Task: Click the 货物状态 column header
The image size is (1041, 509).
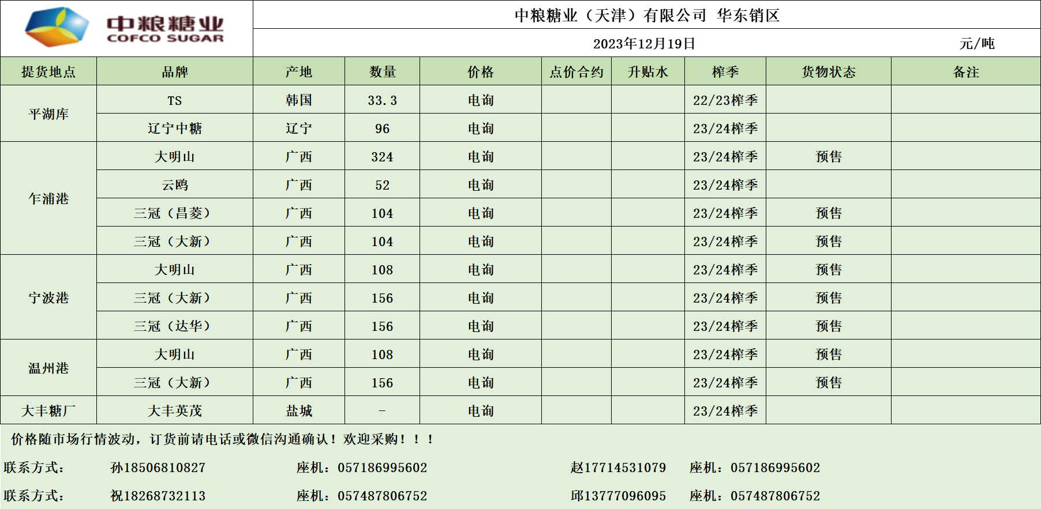Action: [828, 71]
